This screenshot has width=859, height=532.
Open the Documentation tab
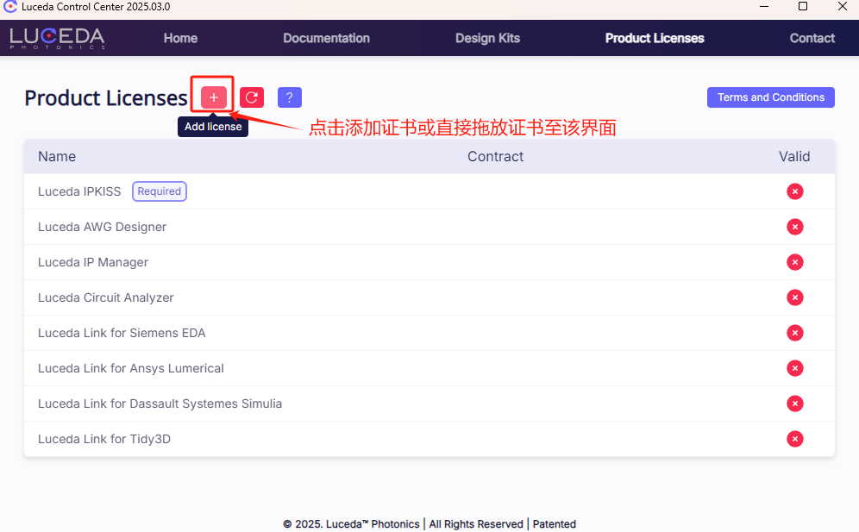[327, 38]
